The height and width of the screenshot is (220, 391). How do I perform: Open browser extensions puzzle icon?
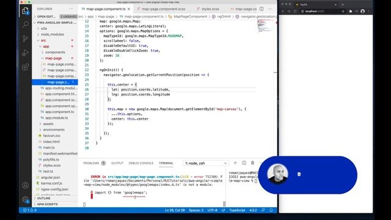click(x=351, y=11)
